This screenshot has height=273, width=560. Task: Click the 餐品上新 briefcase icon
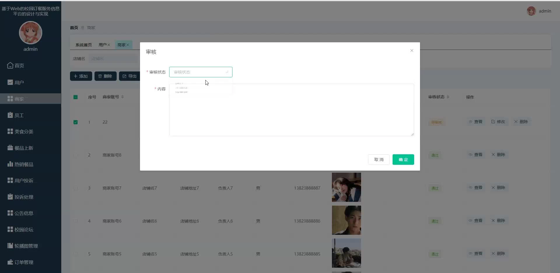click(x=10, y=148)
